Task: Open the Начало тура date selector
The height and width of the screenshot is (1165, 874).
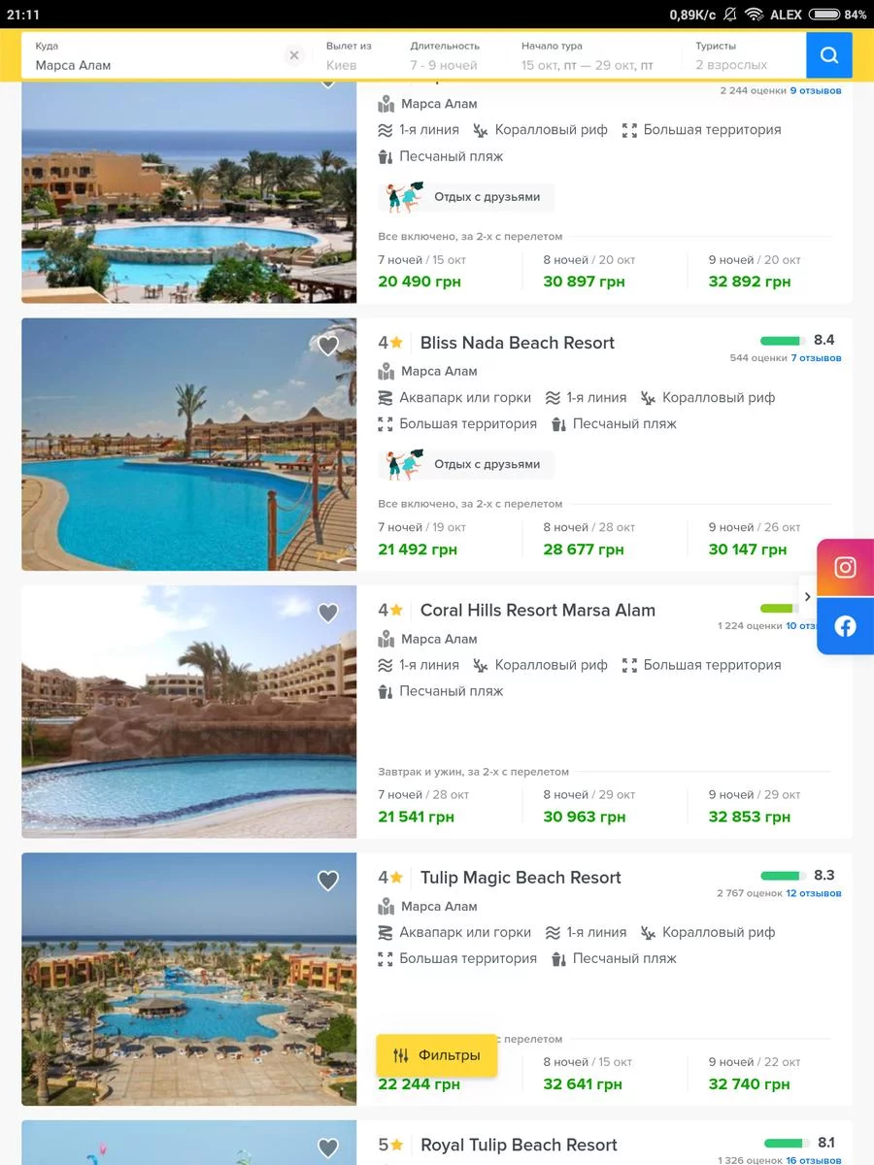Action: (x=587, y=56)
